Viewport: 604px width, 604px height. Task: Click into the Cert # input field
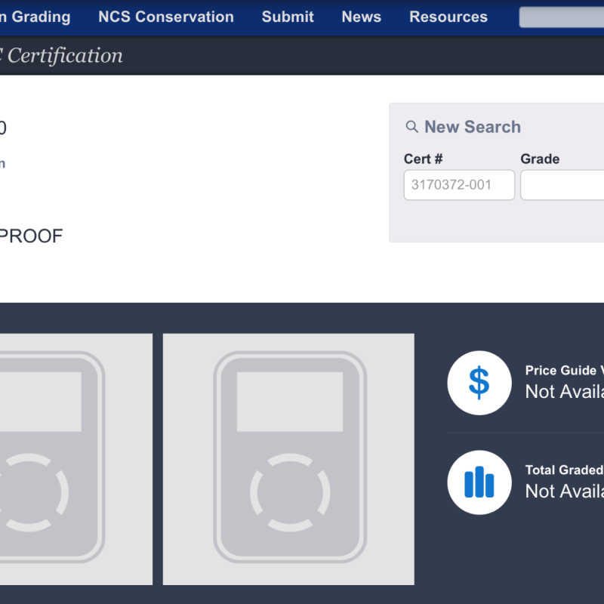click(x=459, y=185)
